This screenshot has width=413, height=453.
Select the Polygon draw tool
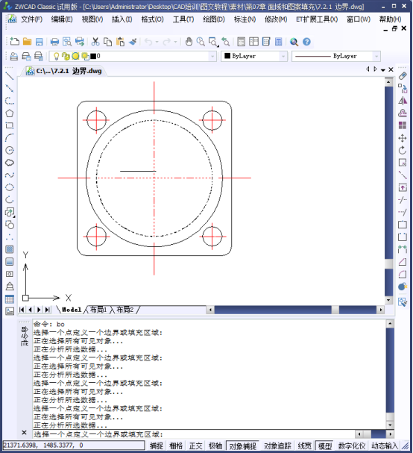10,113
